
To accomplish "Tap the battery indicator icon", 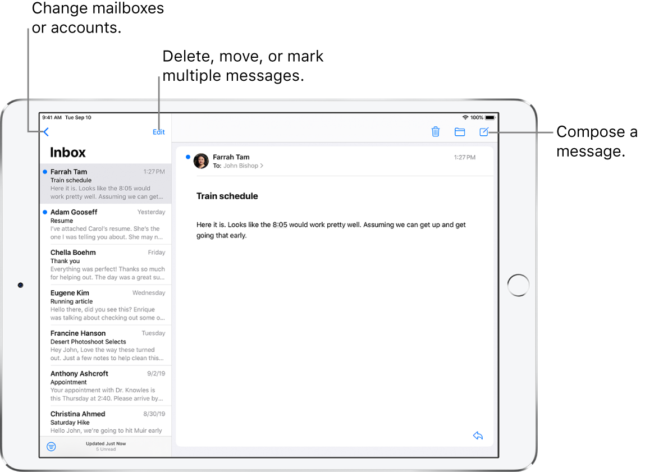I will [490, 118].
